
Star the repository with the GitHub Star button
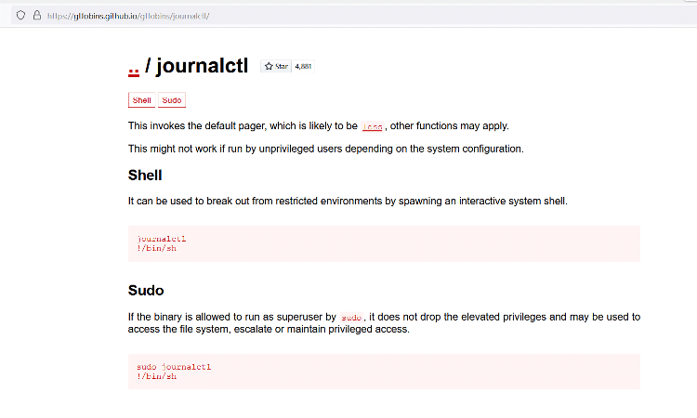(x=276, y=66)
